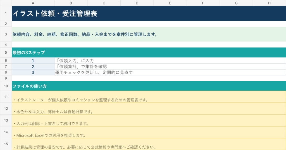Click the select-all corner box
The height and width of the screenshot is (150, 286).
pyautogui.click(x=6, y=3)
